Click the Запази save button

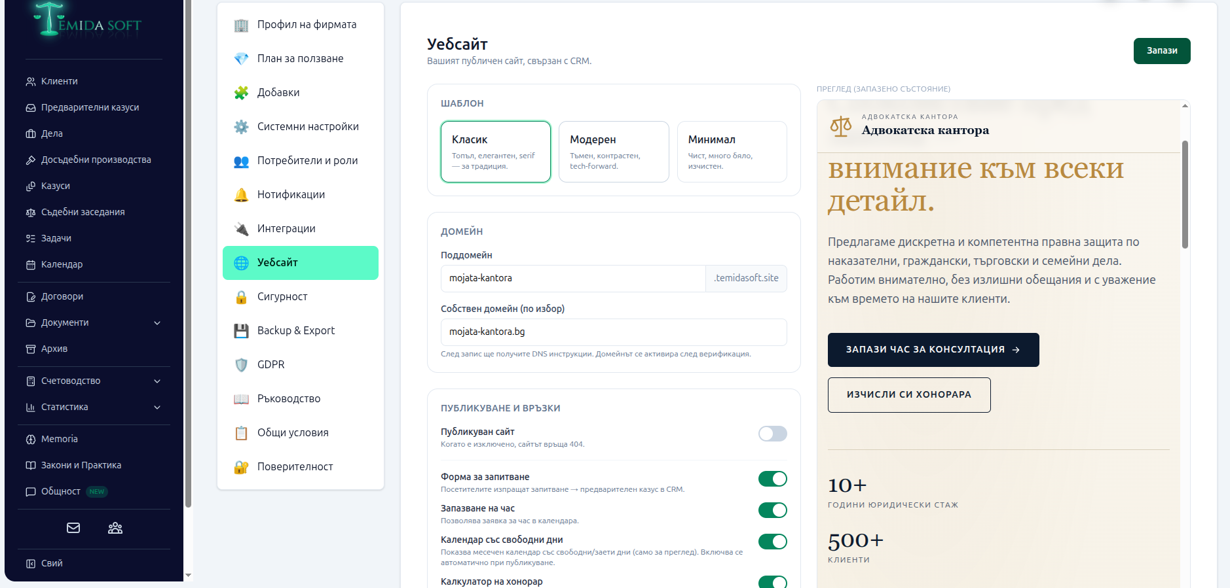point(1162,51)
